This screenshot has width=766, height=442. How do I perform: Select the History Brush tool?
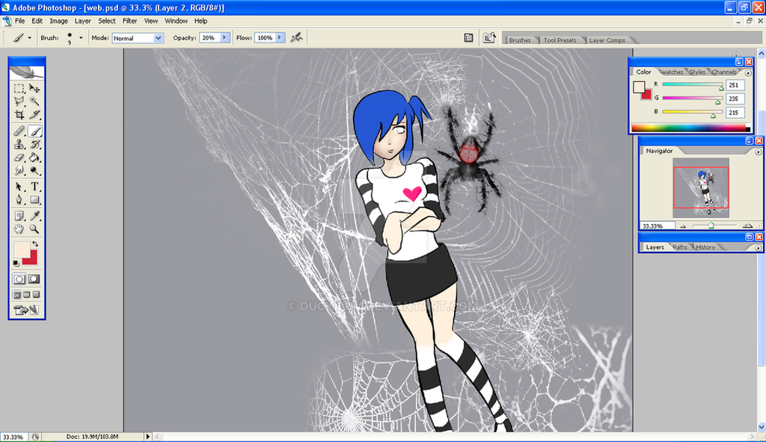click(x=34, y=144)
